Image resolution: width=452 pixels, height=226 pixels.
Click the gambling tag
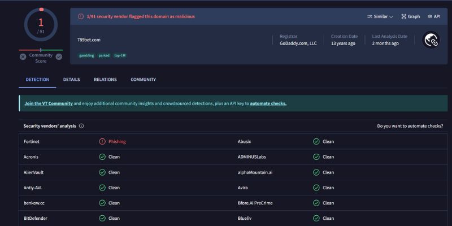86,55
